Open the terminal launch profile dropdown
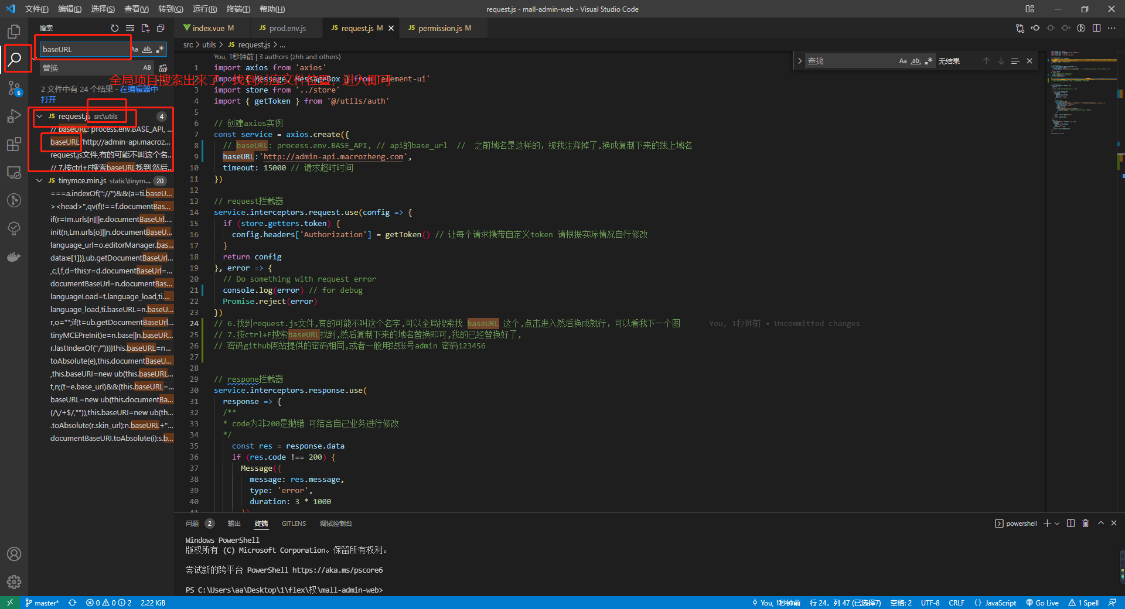Viewport: 1125px width, 609px height. (1057, 524)
